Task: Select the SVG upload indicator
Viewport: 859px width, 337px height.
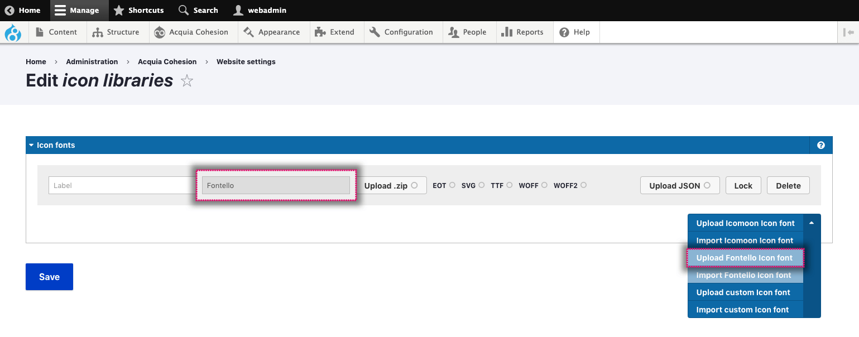Action: click(x=482, y=185)
